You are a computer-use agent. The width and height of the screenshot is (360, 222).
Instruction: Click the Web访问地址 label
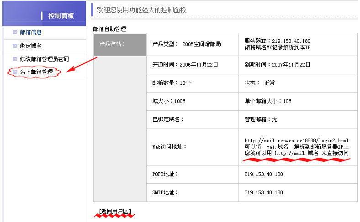(x=169, y=147)
